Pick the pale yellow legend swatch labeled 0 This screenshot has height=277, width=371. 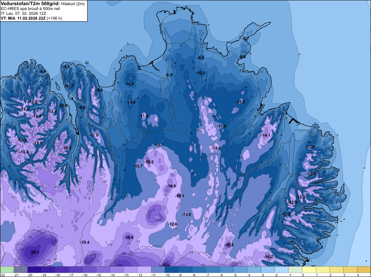pos(309,270)
